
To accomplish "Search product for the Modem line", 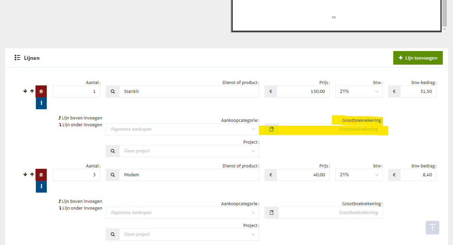I will click(113, 175).
